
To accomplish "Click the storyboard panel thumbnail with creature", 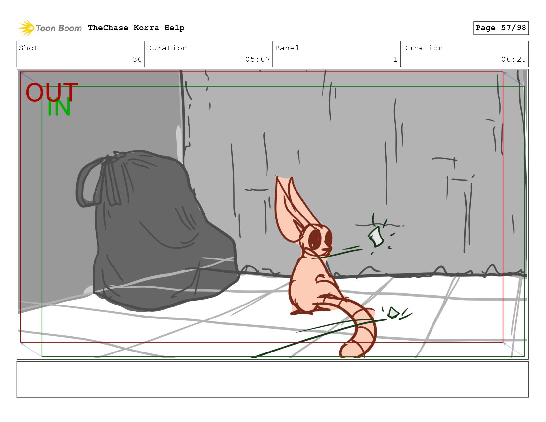I will 272,214.
